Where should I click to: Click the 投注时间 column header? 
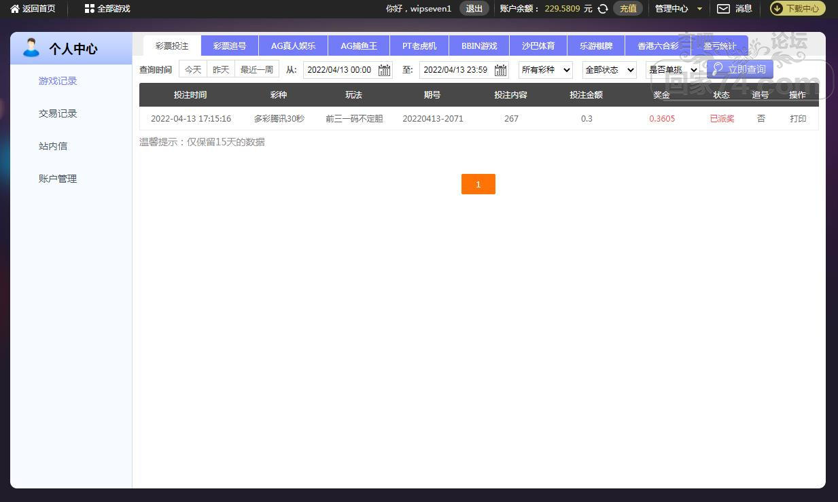190,95
